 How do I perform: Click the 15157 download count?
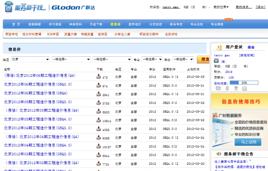tap(107, 147)
